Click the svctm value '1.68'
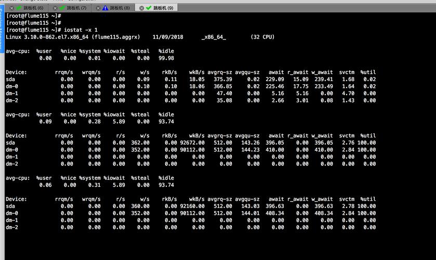The width and height of the screenshot is (436, 260). (x=348, y=79)
